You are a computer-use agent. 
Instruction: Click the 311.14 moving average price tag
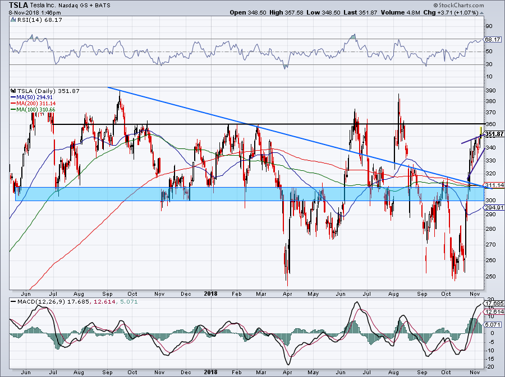[x=494, y=185]
